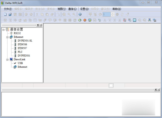
Task: Click the networked computer icon
Action: click(150, 20)
